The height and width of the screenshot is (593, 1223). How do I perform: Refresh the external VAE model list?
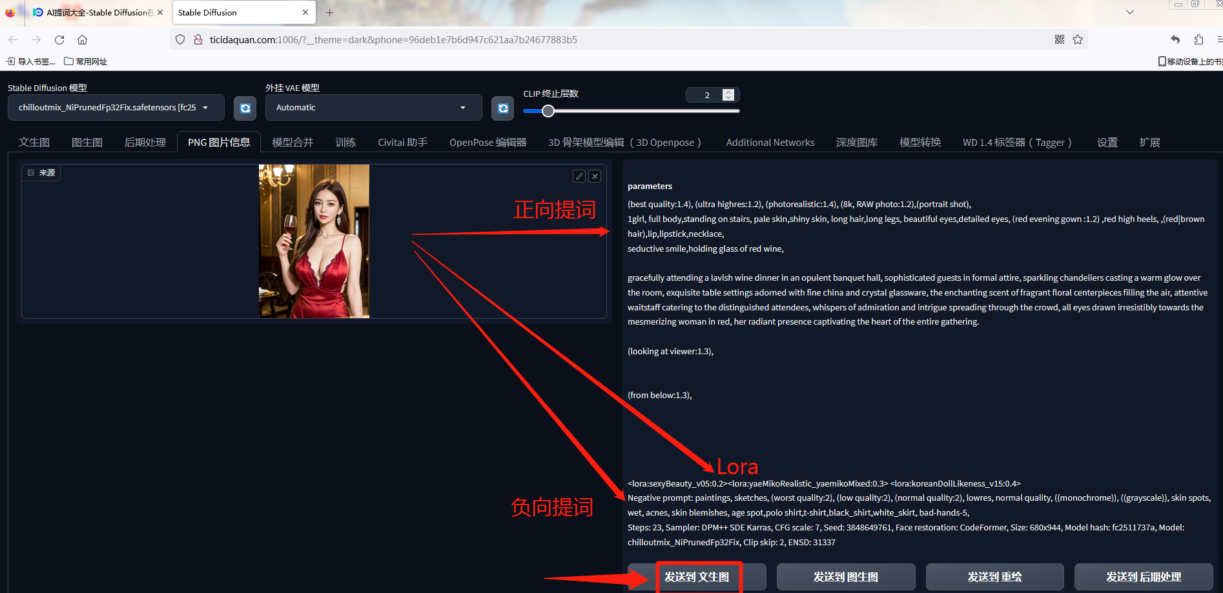click(502, 108)
